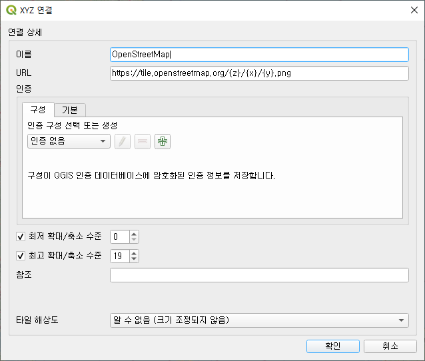Close the XYZ 연결 dialog

[x=414, y=10]
